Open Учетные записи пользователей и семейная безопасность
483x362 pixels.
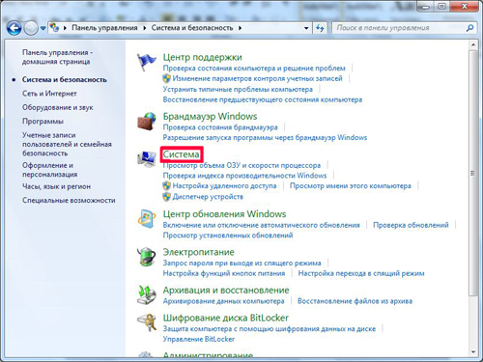tap(67, 144)
